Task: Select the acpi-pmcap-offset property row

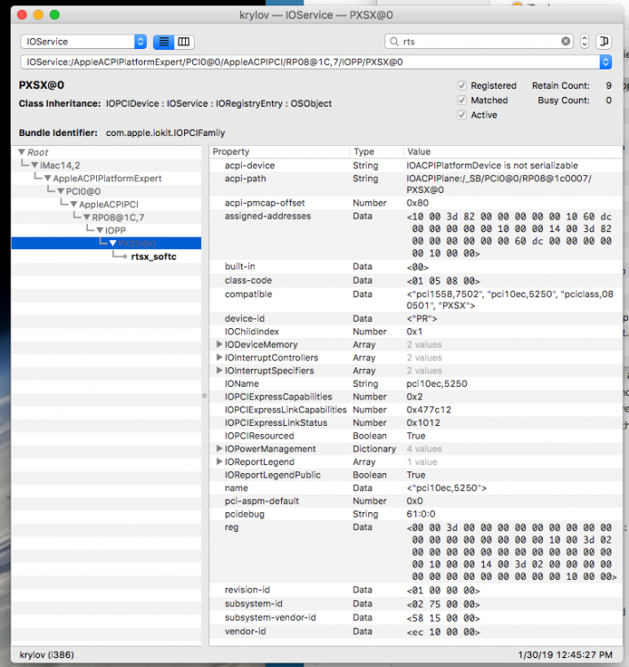Action: [x=415, y=203]
